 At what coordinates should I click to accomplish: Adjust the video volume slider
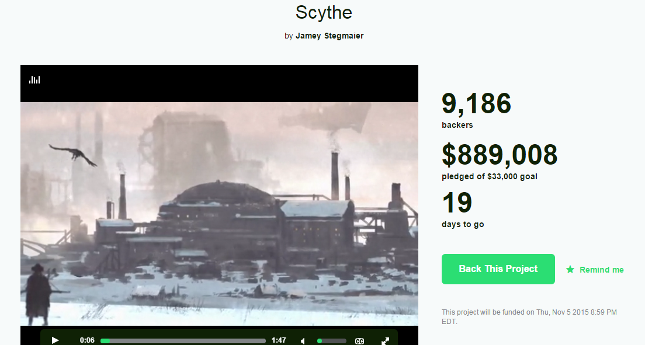[x=331, y=341]
